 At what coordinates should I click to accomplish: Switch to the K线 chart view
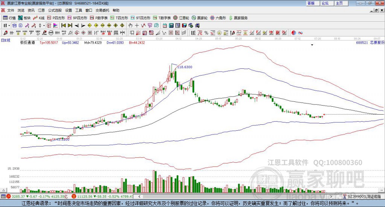click(x=39, y=18)
